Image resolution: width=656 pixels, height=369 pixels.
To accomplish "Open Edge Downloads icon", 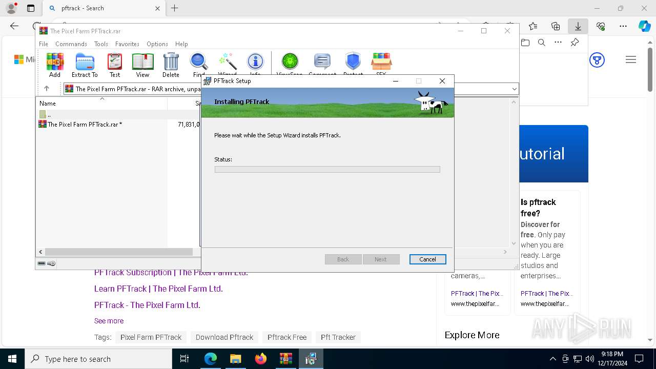I will coord(578,26).
